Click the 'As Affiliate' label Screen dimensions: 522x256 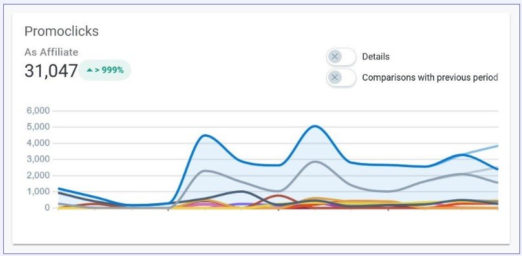(x=52, y=52)
